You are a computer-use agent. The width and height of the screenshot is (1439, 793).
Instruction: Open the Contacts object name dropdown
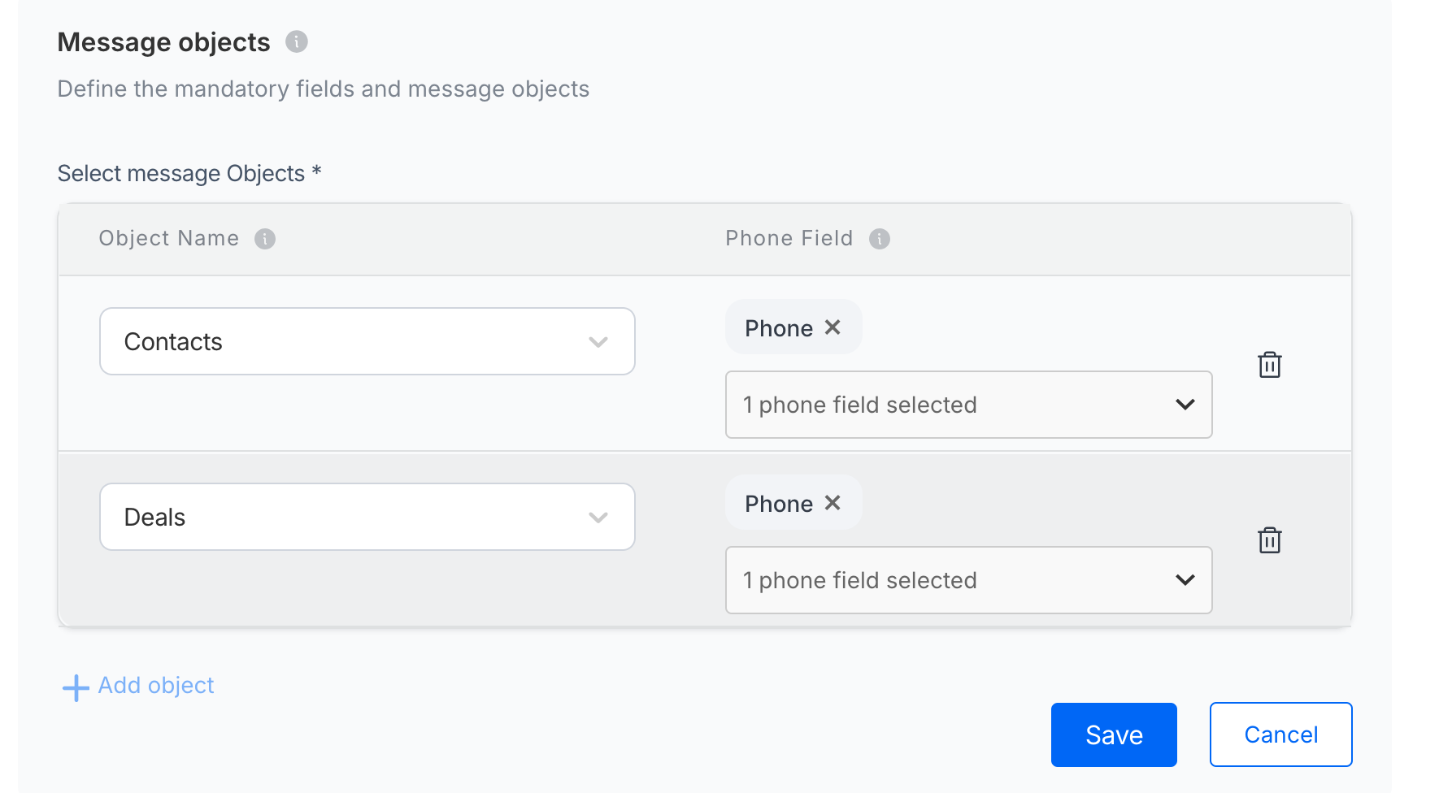[x=367, y=341]
